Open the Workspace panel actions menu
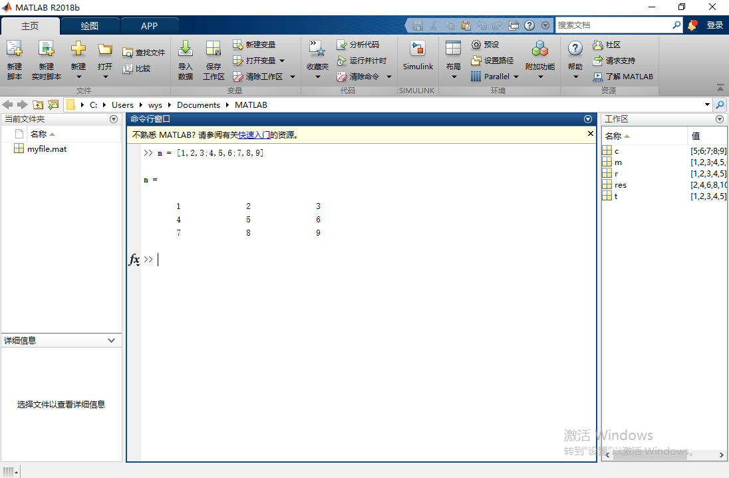729x478 pixels. point(720,119)
